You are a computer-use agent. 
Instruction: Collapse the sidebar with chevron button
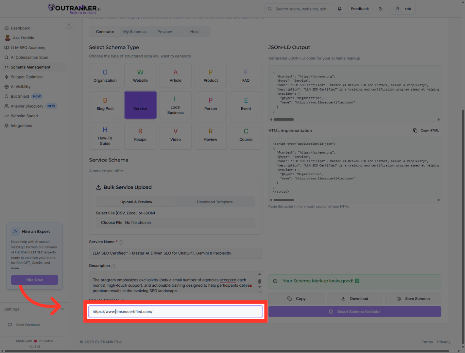[69, 25]
